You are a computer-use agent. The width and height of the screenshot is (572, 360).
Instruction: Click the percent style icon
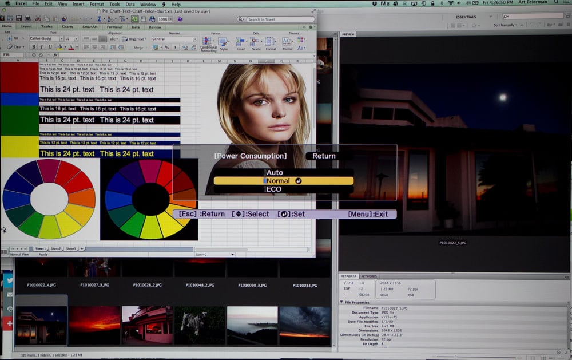pyautogui.click(x=167, y=48)
